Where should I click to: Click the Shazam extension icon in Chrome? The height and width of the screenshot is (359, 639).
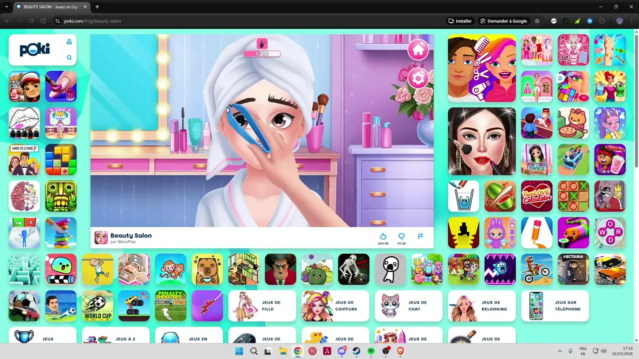pos(590,21)
